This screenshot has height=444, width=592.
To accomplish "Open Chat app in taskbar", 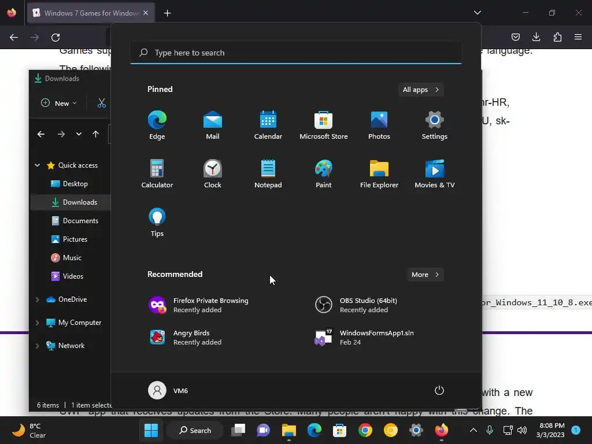I will click(263, 430).
